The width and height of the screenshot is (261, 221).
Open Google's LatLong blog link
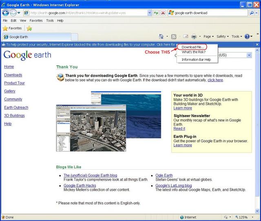[174, 186]
